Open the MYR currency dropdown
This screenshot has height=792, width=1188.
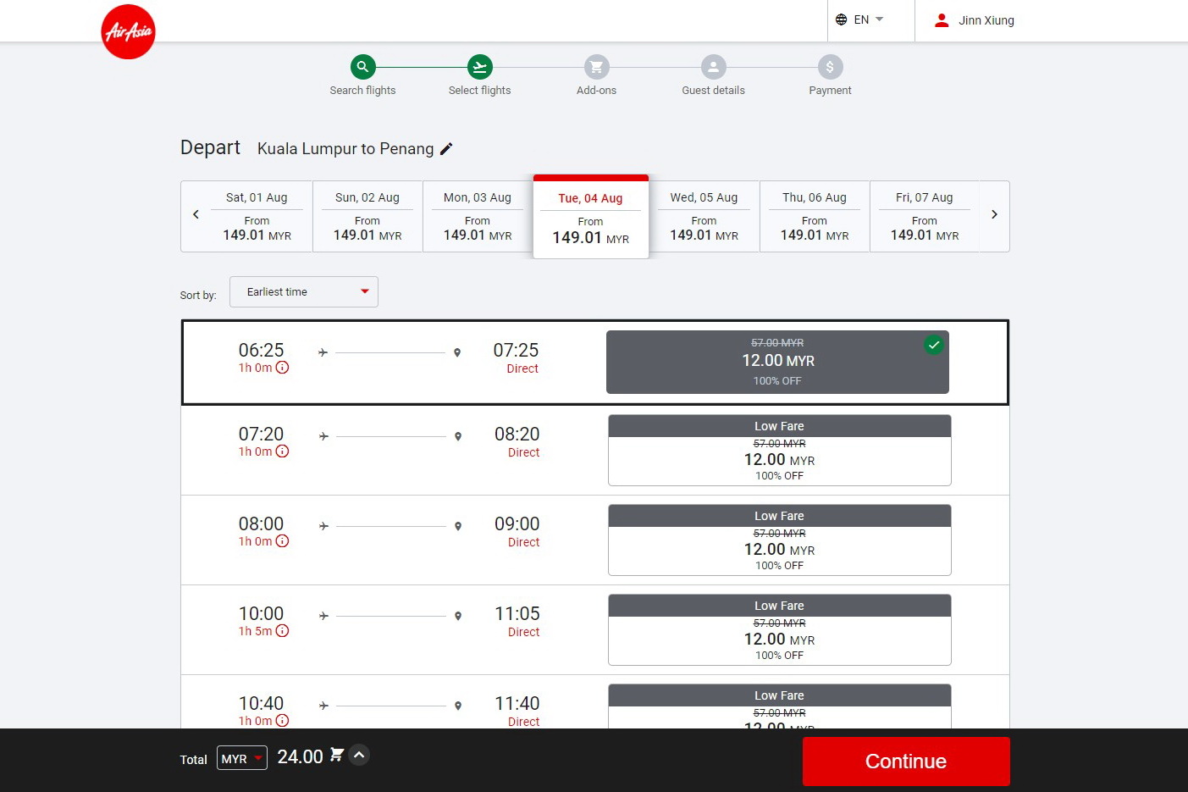[241, 758]
